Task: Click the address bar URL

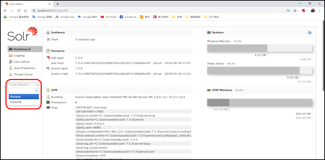Action: click(x=53, y=11)
